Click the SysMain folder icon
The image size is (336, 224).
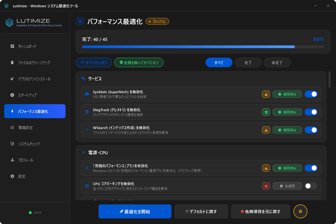pos(87,94)
